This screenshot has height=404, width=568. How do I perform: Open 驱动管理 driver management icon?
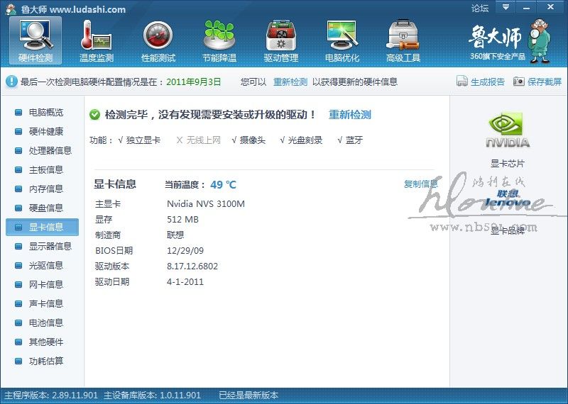pos(280,41)
